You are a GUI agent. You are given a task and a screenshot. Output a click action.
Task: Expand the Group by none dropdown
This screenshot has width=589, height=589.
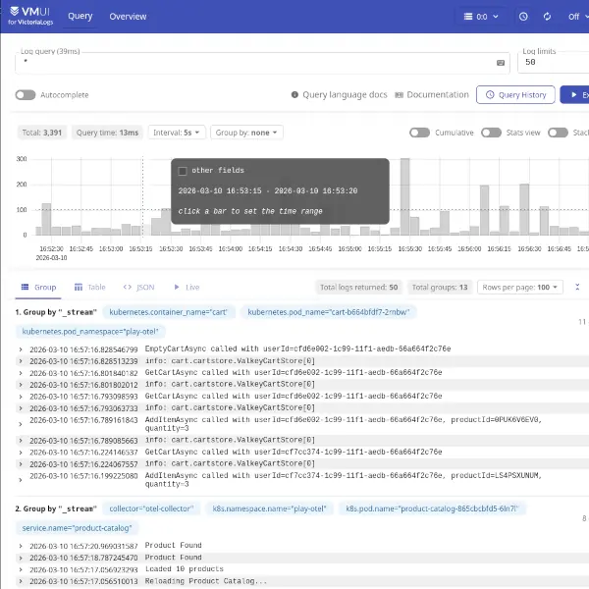click(x=247, y=133)
